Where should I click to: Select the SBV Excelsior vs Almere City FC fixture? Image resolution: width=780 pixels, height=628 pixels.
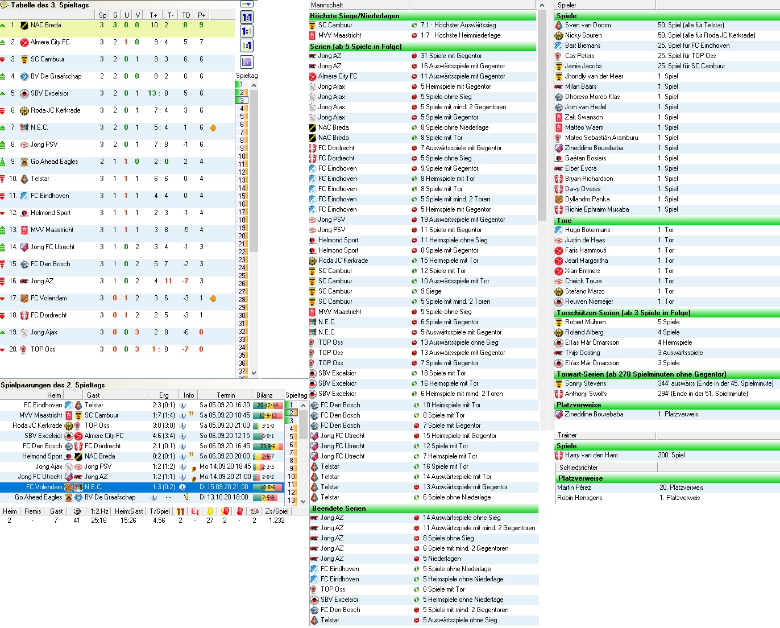(142, 436)
